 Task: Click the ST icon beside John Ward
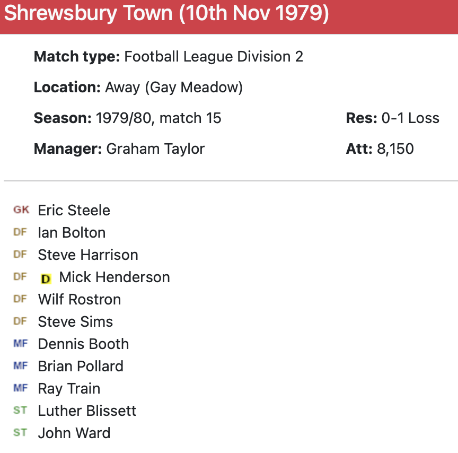click(x=20, y=433)
